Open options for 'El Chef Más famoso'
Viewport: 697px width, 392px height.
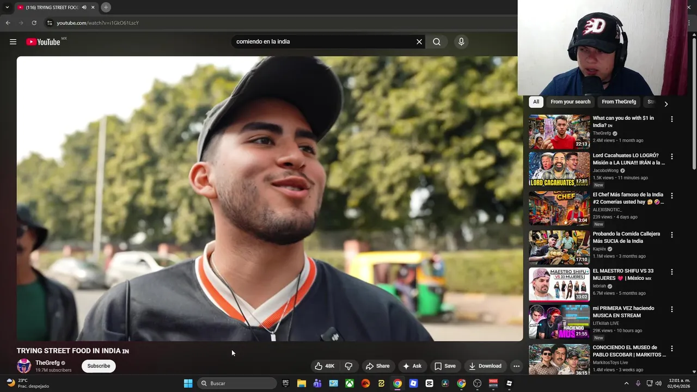[671, 195]
